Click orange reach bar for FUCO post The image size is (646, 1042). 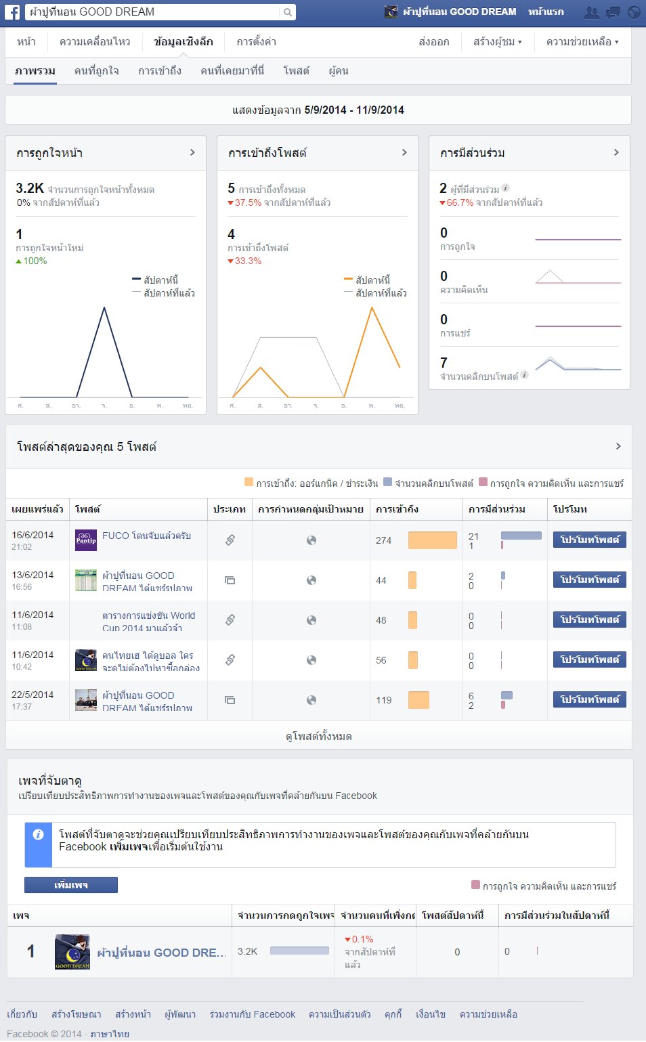[433, 540]
